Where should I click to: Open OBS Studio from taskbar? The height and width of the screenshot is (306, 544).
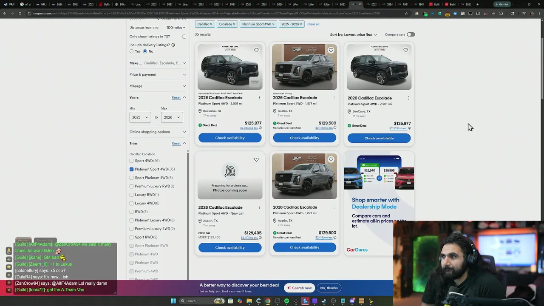click(x=333, y=301)
